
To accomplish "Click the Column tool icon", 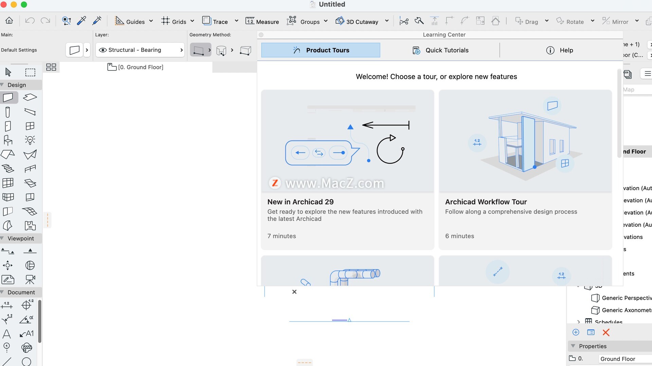I will tap(8, 112).
